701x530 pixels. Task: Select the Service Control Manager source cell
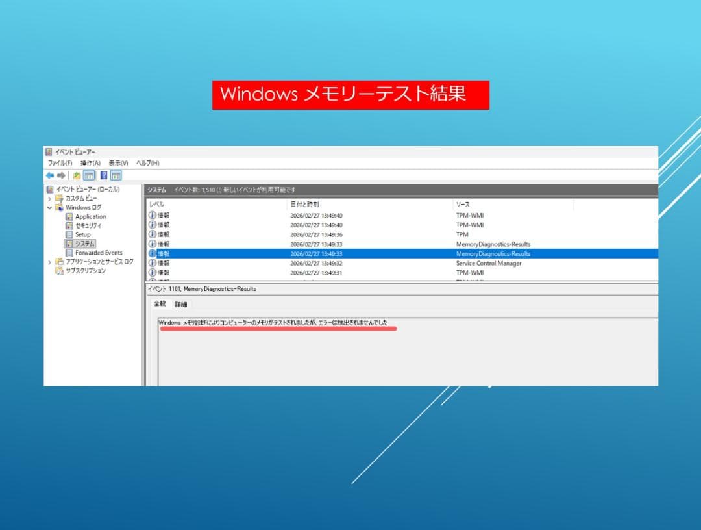489,263
